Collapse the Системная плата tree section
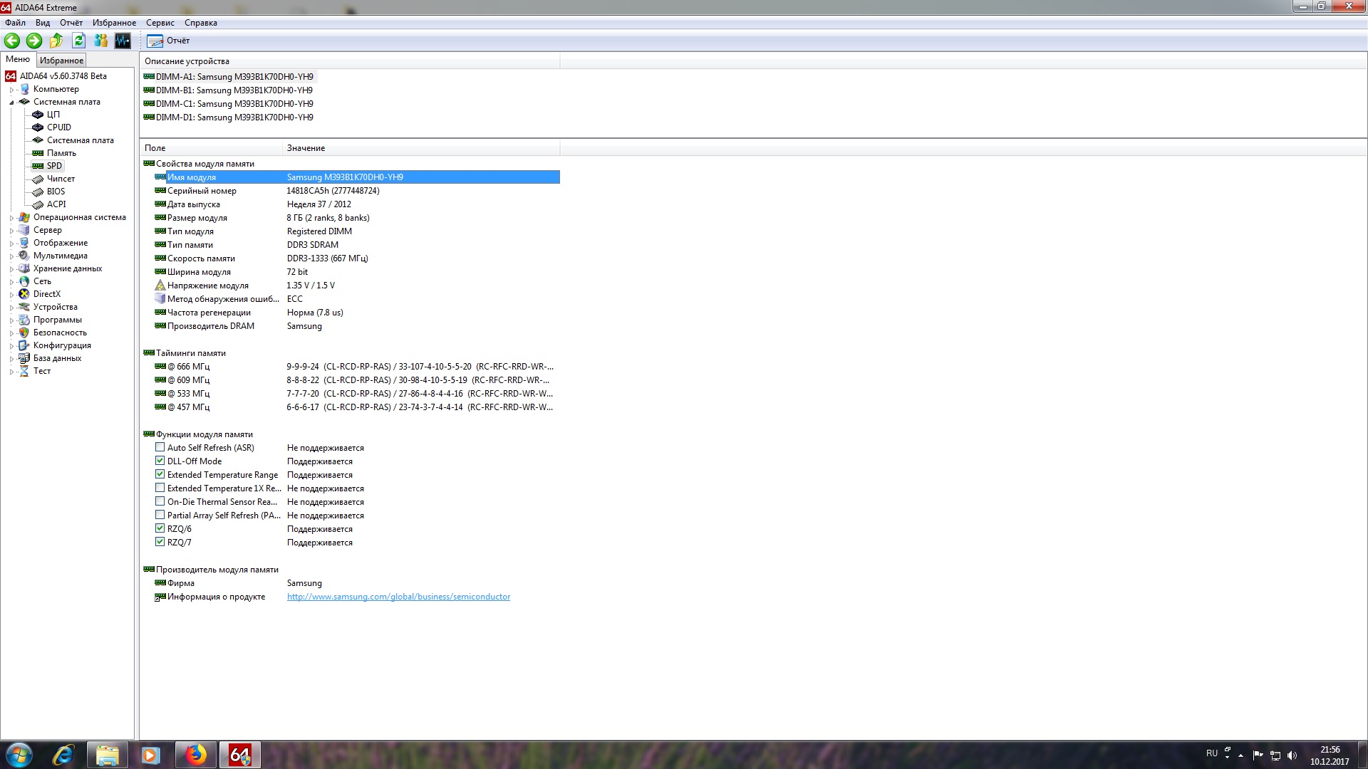This screenshot has width=1368, height=769. [11, 103]
